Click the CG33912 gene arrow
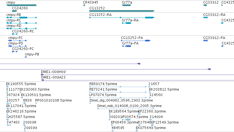 pyautogui.click(x=205, y=5)
